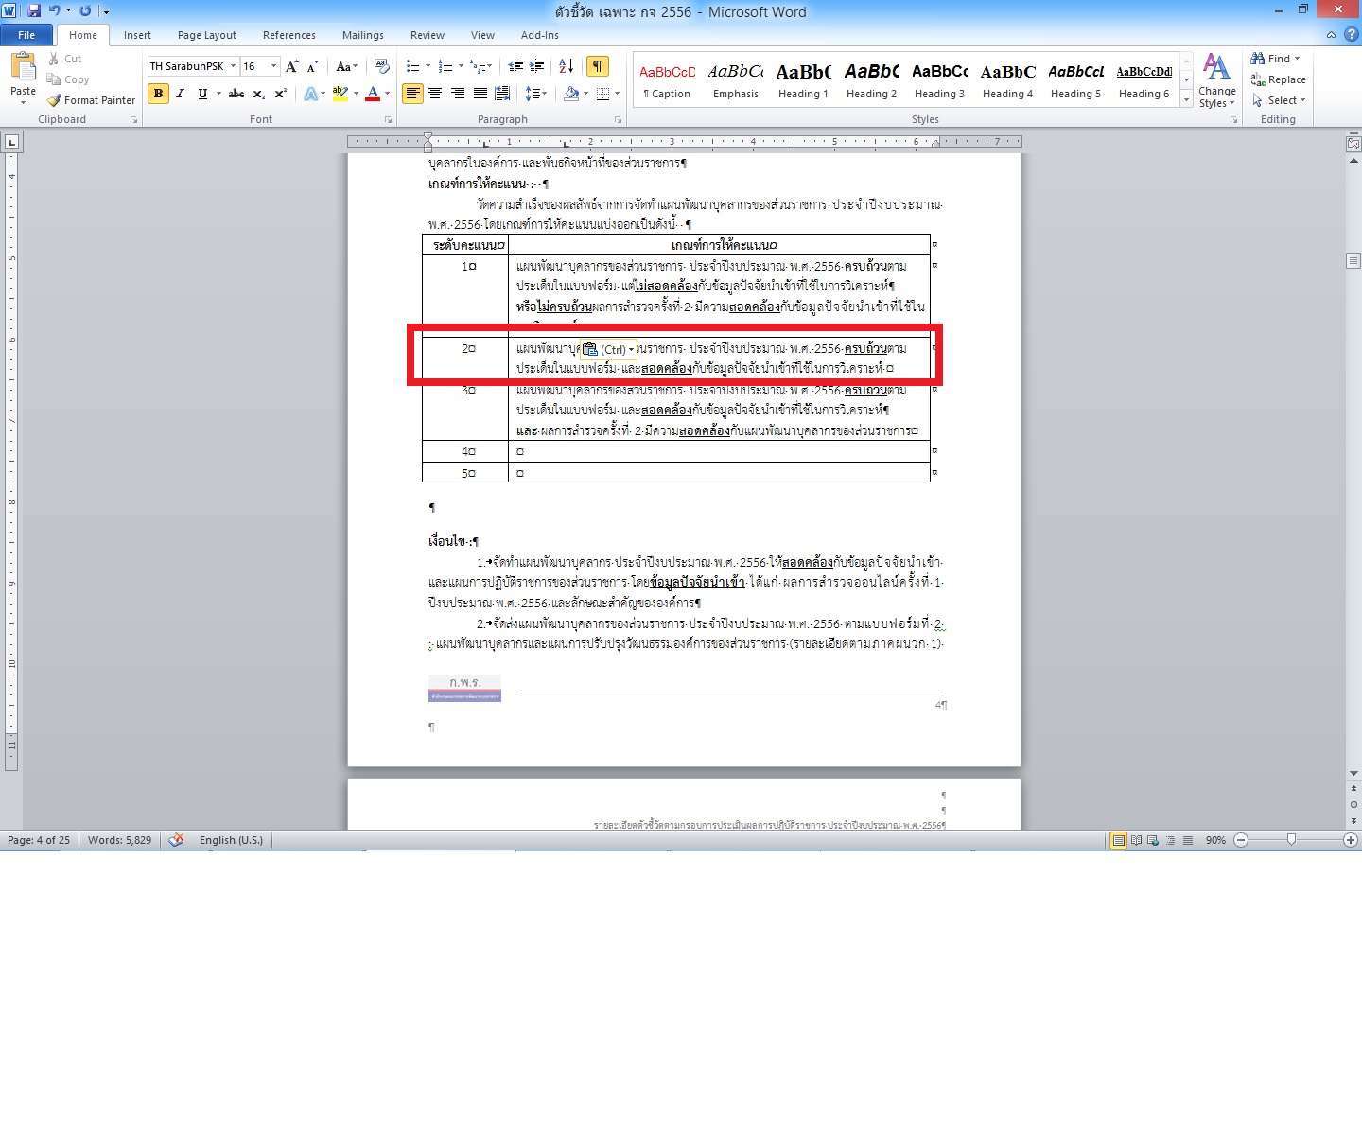This screenshot has width=1362, height=1139.
Task: Decrease the paragraph indent
Action: pyautogui.click(x=515, y=66)
